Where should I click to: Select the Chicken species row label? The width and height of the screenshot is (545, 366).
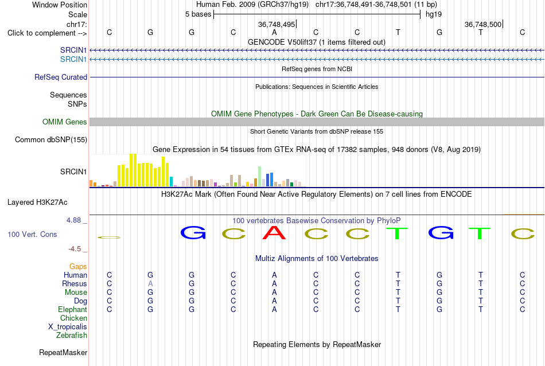point(73,318)
